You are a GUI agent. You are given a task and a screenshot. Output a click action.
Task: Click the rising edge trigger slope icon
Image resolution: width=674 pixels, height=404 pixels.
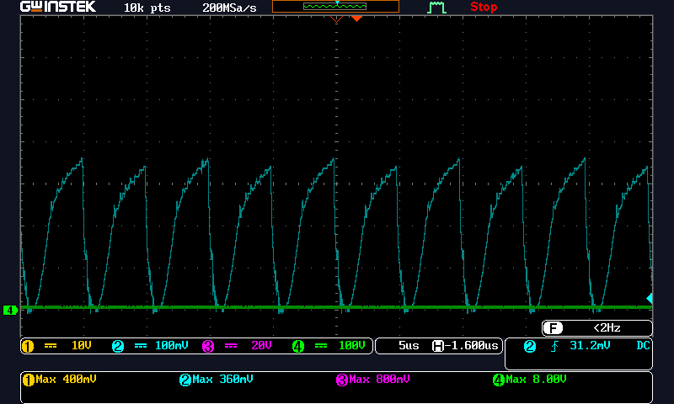554,346
